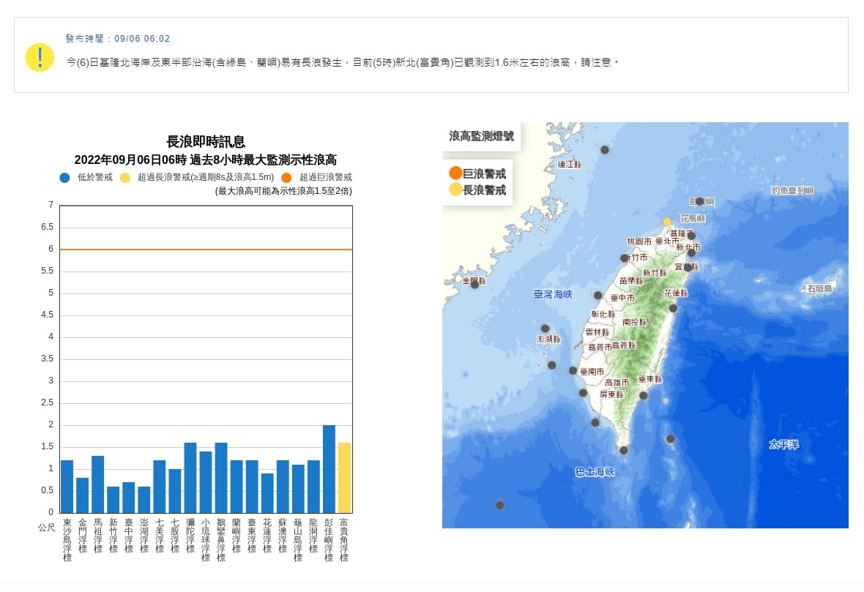This screenshot has height=592, width=864.
Task: Click the 彌陀浮標 bar
Action: (x=190, y=477)
